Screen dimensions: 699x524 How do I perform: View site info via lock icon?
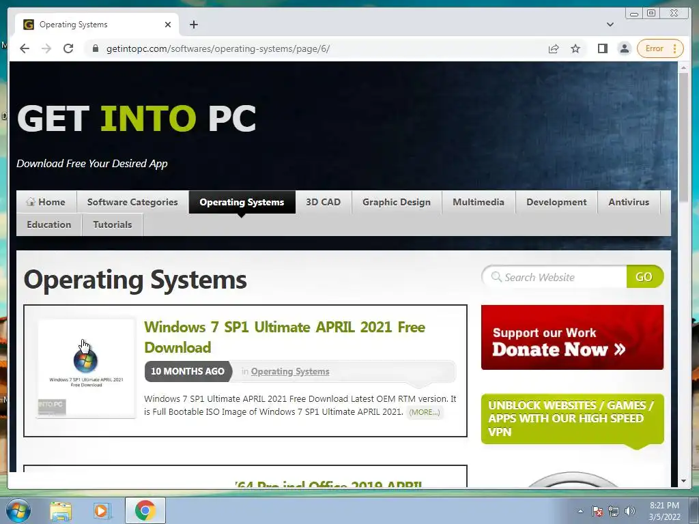[95, 48]
